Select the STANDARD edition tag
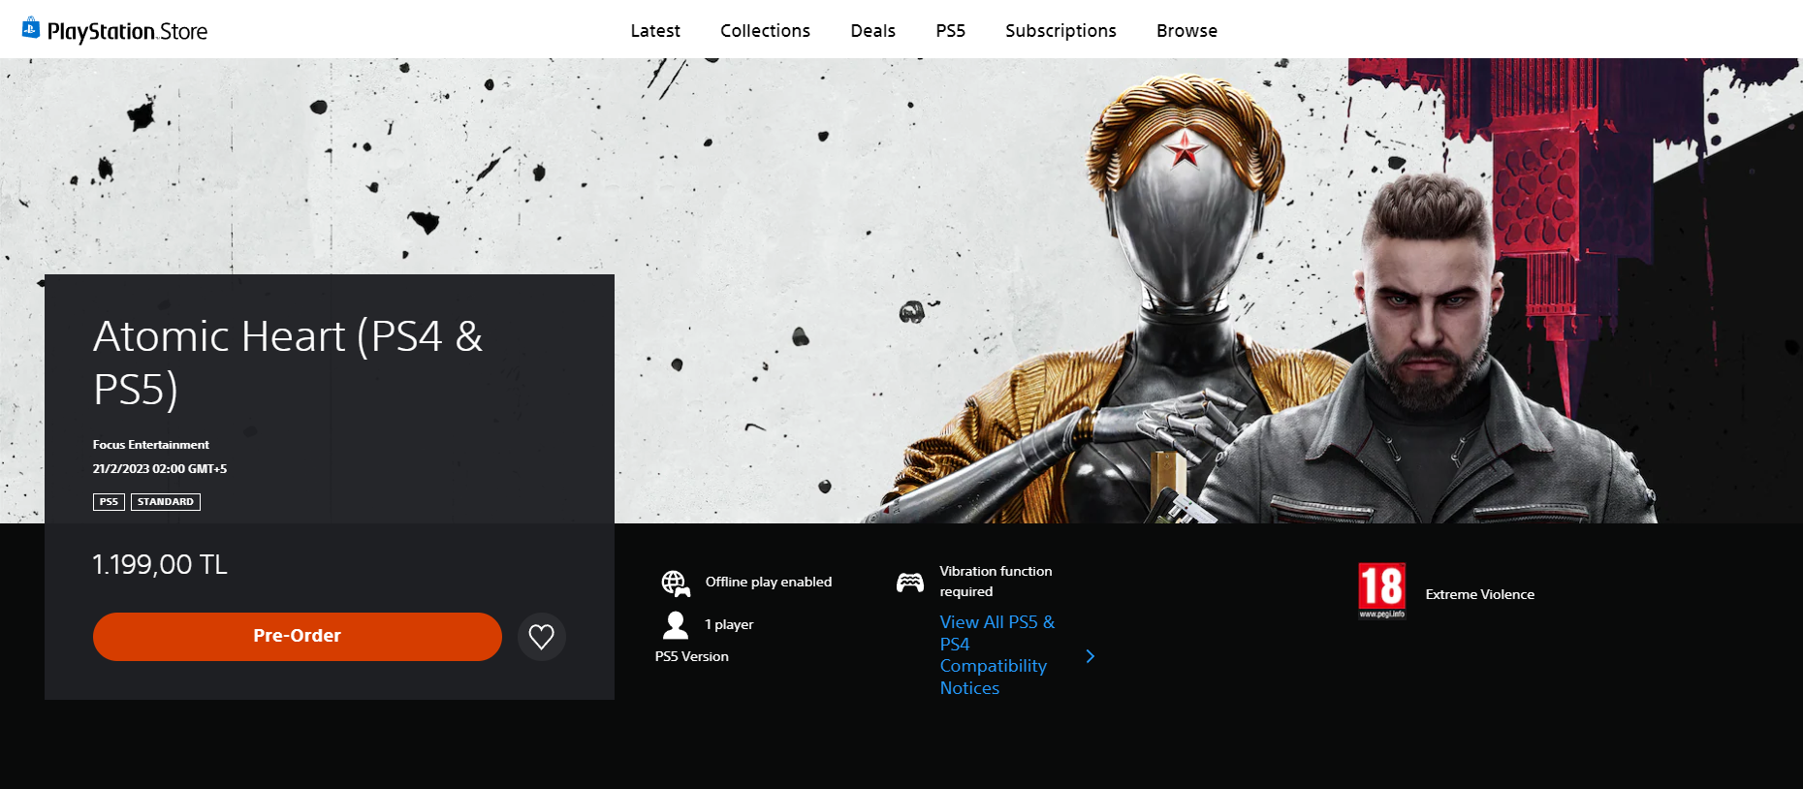Image resolution: width=1803 pixels, height=789 pixels. click(166, 502)
